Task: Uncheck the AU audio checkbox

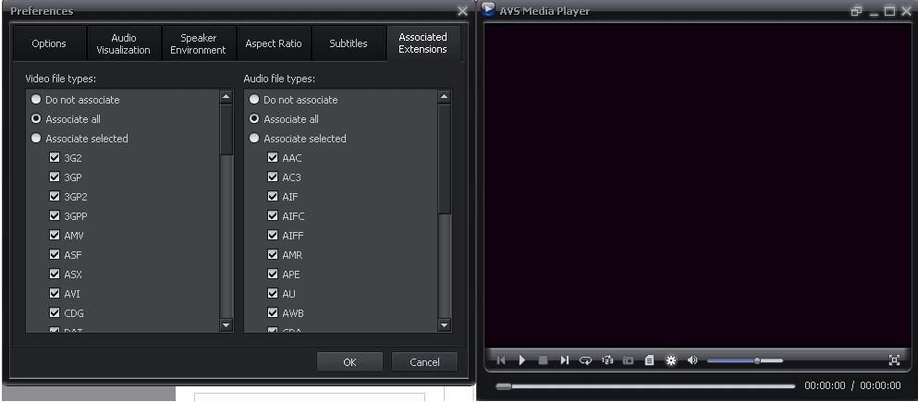Action: [272, 293]
